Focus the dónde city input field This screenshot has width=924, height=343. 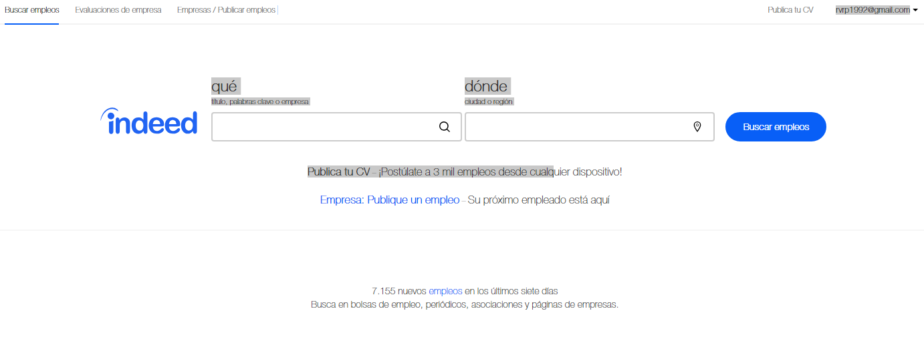(x=590, y=127)
